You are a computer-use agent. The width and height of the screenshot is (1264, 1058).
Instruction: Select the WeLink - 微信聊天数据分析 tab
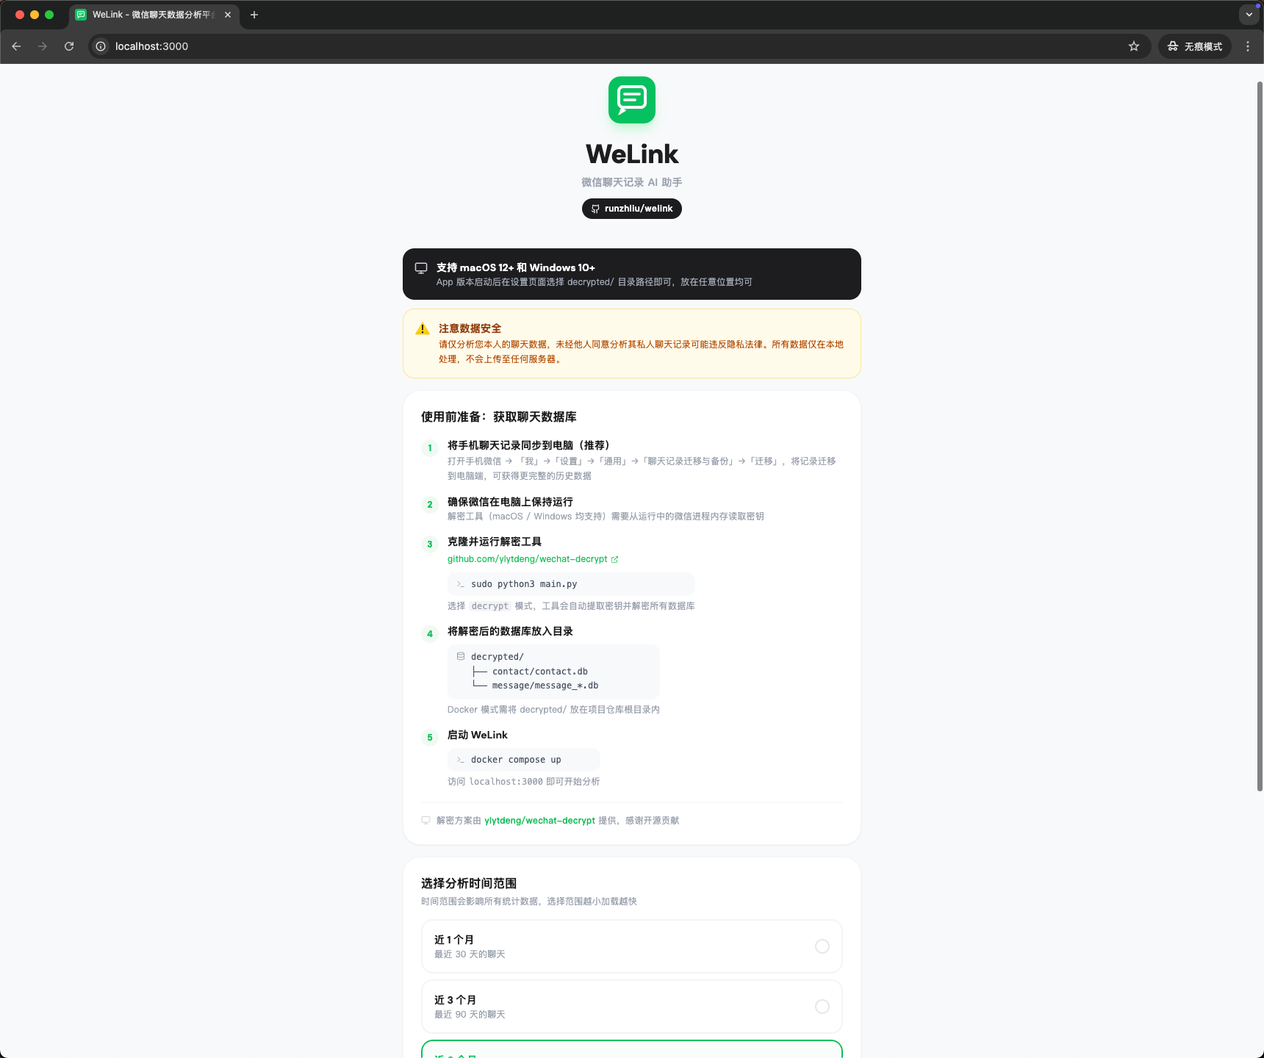click(x=154, y=15)
